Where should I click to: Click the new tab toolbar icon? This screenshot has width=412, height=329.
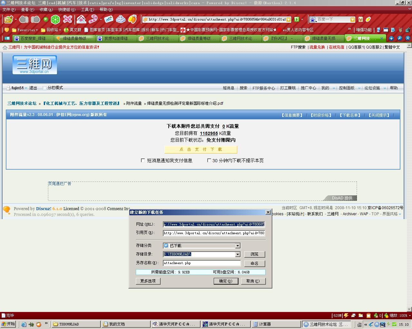coord(9,20)
